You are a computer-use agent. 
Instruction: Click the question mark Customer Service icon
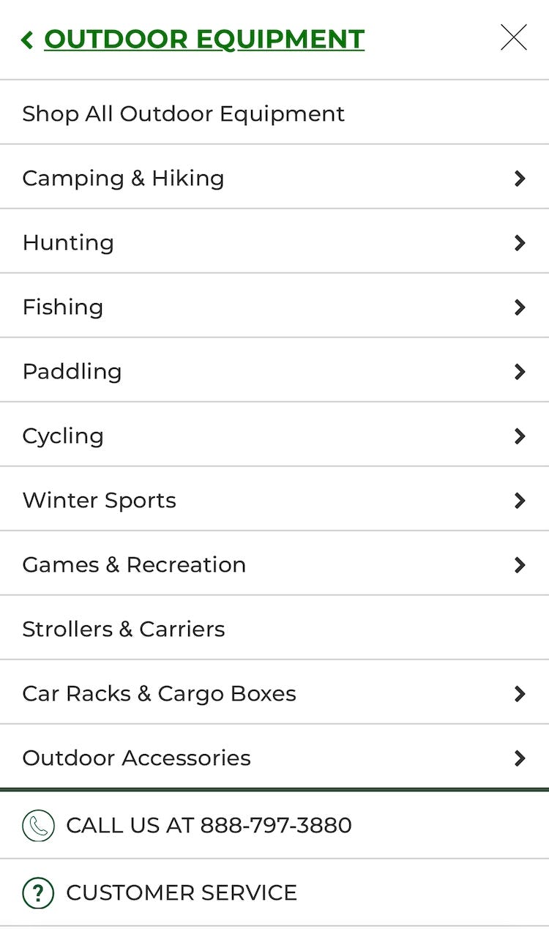click(x=38, y=892)
